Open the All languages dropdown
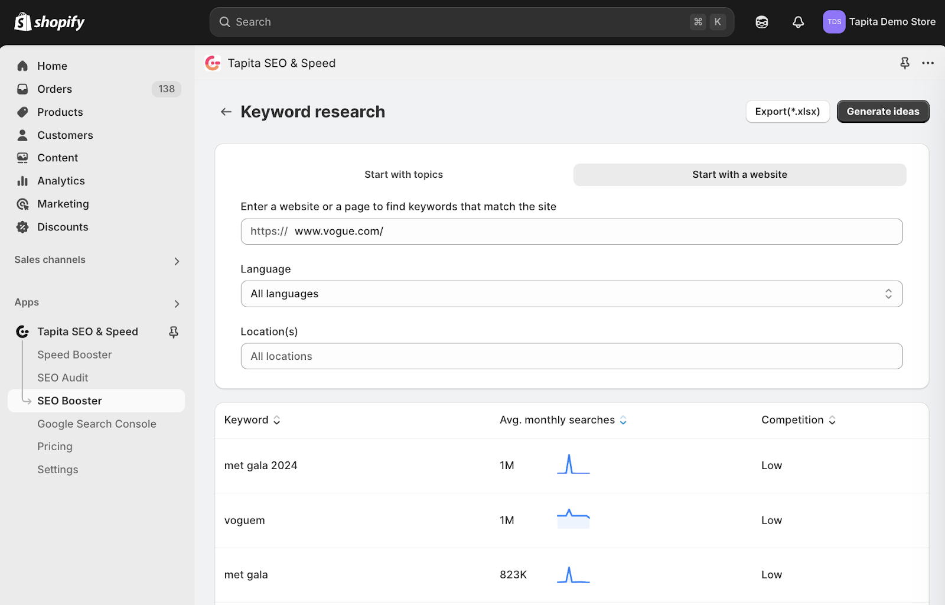Viewport: 945px width, 605px height. pyautogui.click(x=571, y=294)
